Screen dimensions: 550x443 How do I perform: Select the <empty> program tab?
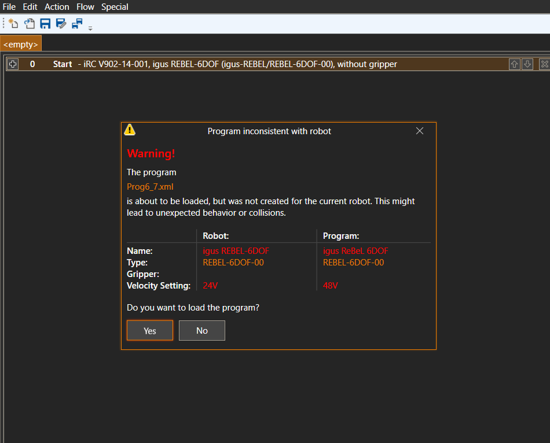(21, 44)
